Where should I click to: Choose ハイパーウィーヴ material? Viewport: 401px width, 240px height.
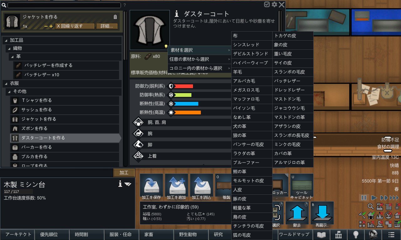pyautogui.click(x=252, y=63)
